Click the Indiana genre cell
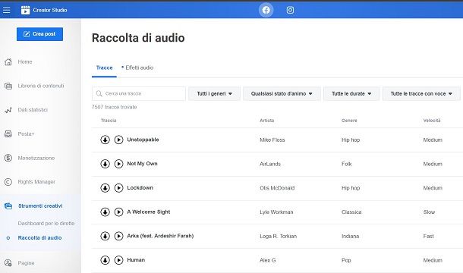The height and width of the screenshot is (273, 463). pyautogui.click(x=350, y=236)
